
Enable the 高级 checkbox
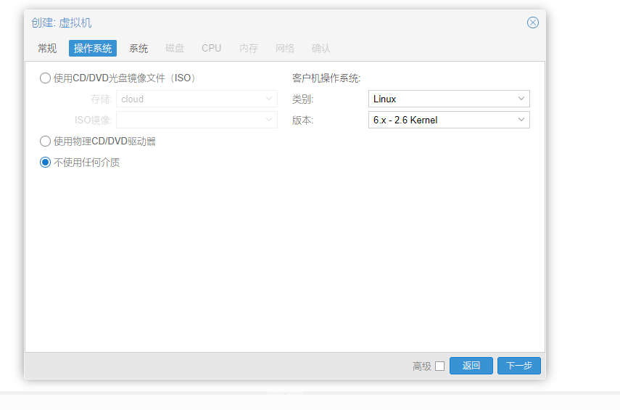[x=439, y=366]
